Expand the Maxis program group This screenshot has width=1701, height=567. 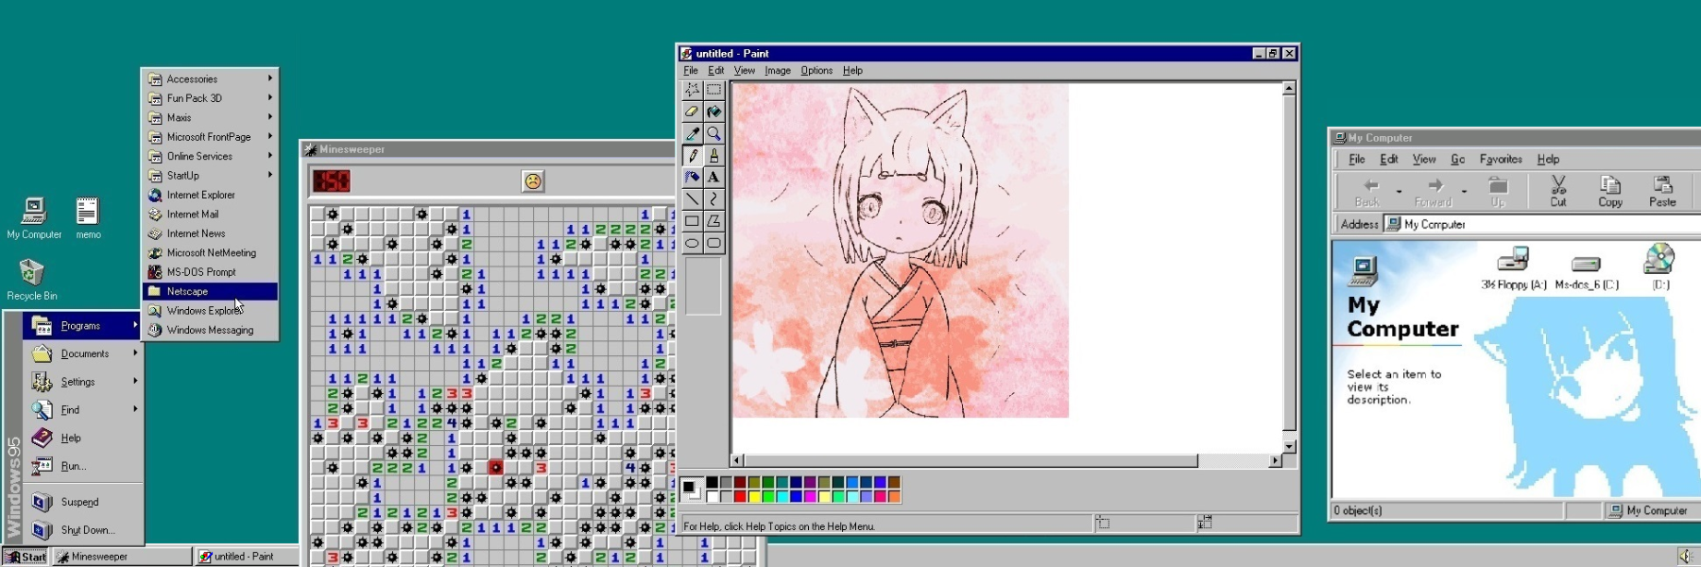tap(210, 117)
